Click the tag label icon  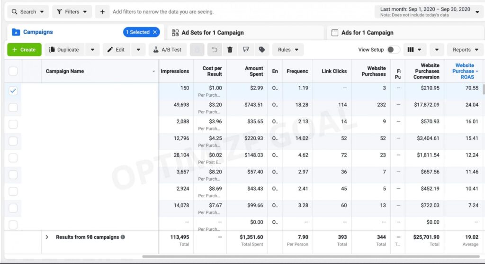pyautogui.click(x=261, y=49)
